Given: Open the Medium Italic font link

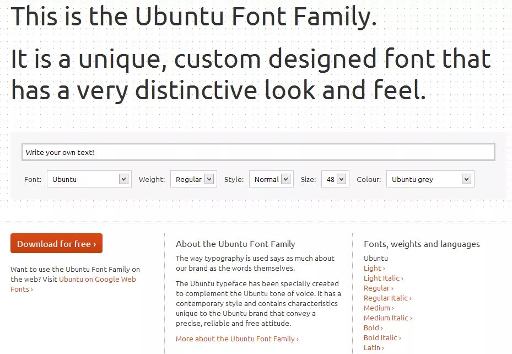Looking at the screenshot, I should tap(388, 318).
